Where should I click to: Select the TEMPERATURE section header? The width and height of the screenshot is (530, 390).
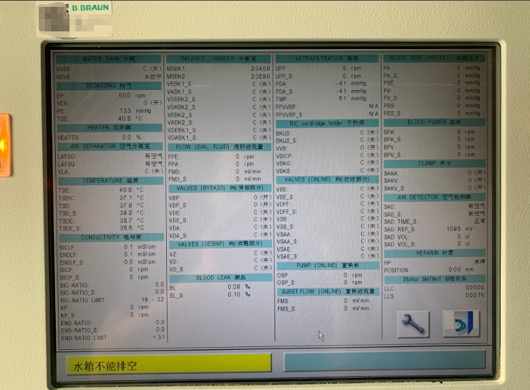(110, 181)
